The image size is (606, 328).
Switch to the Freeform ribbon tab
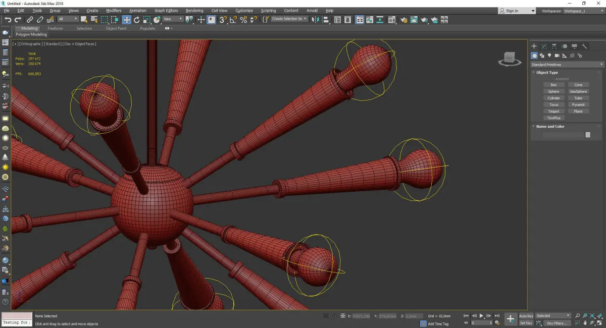coord(55,28)
